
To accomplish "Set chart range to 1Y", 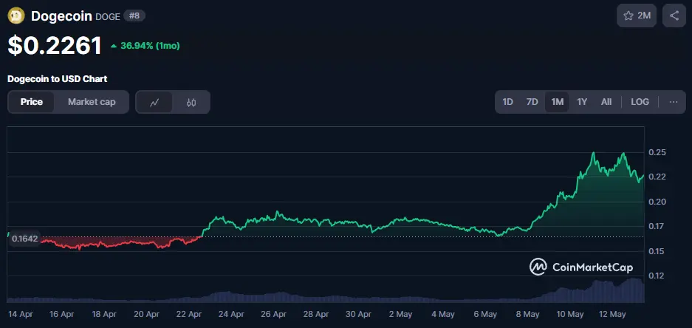I will (582, 102).
